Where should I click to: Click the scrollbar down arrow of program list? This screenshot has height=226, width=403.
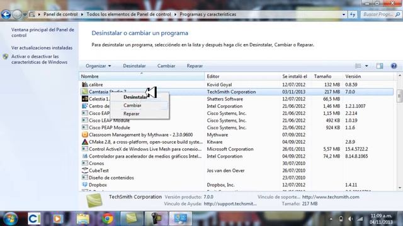click(399, 188)
